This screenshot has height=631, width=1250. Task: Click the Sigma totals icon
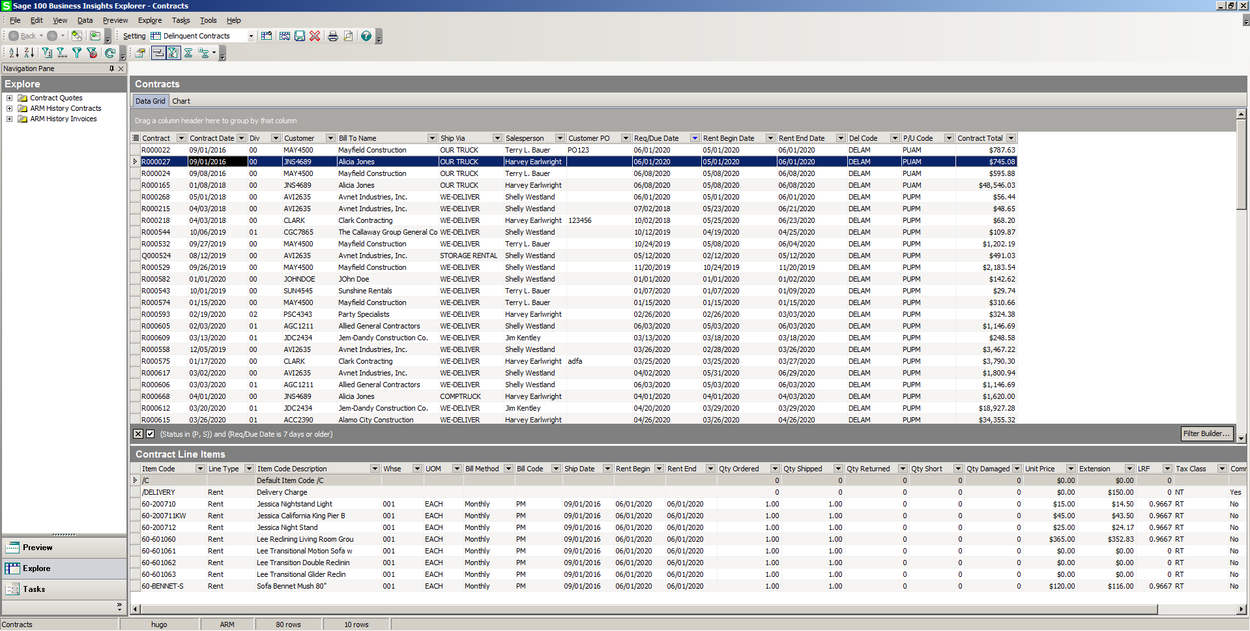click(x=188, y=53)
